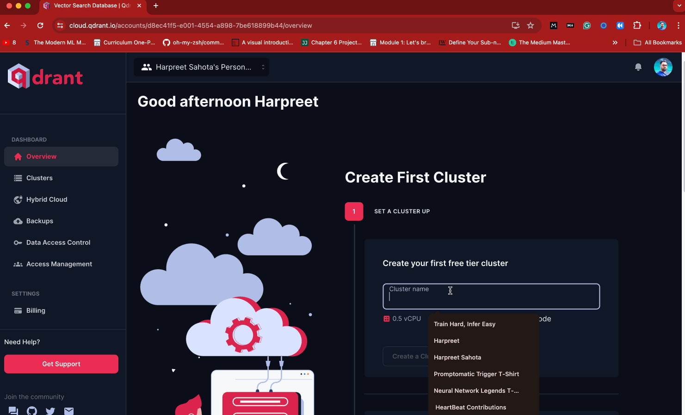Open the Chapter 6 Project bookmark
The width and height of the screenshot is (685, 415).
click(x=332, y=43)
